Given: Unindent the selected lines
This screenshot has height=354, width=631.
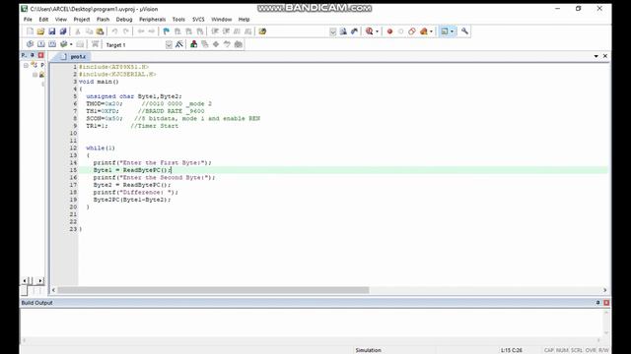Looking at the screenshot, I should 226,31.
